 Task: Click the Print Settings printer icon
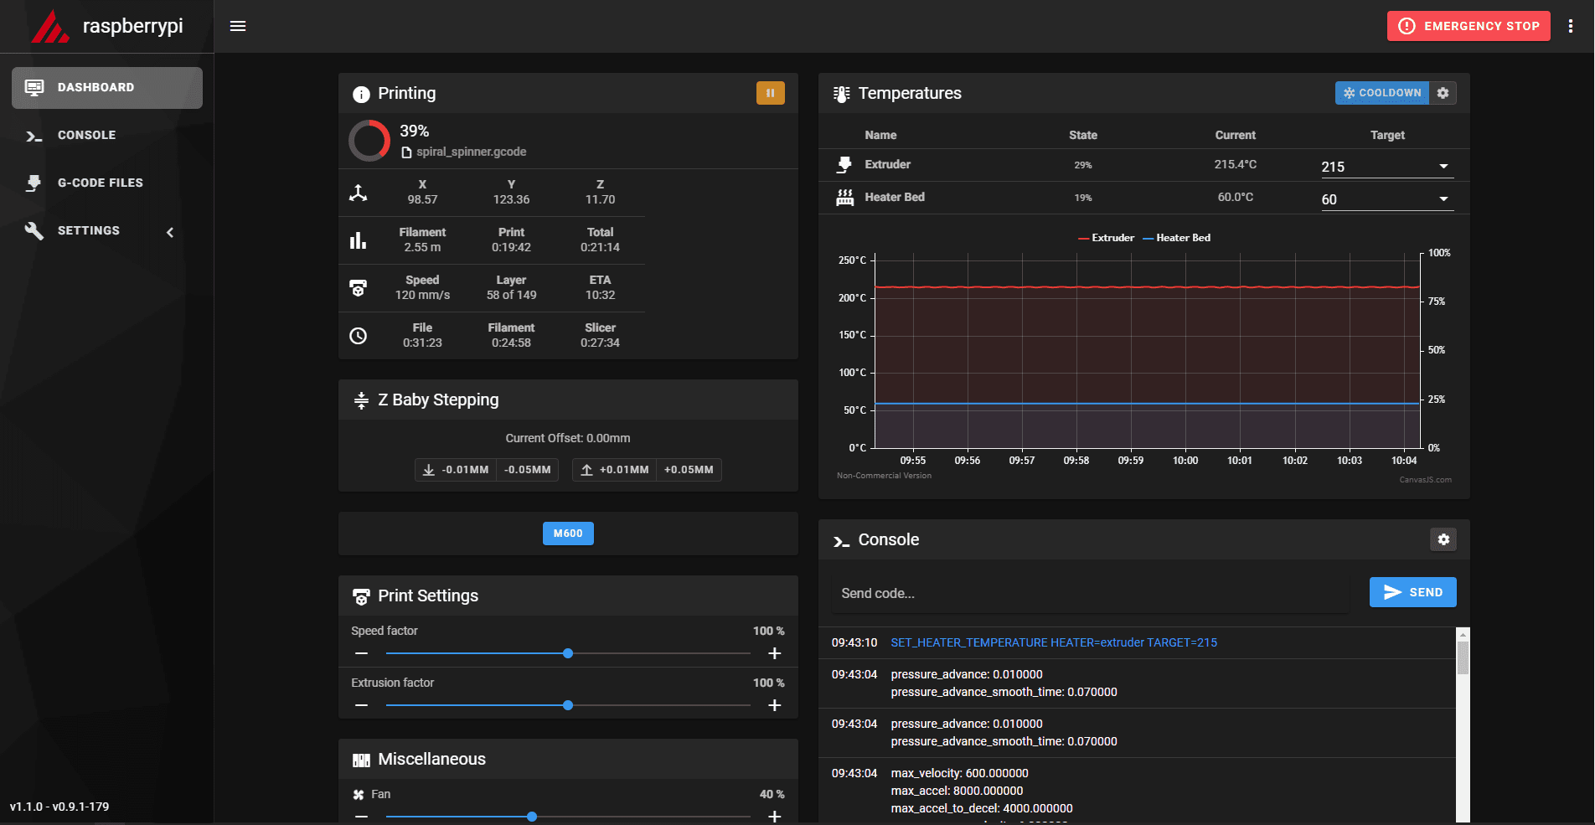click(x=361, y=596)
